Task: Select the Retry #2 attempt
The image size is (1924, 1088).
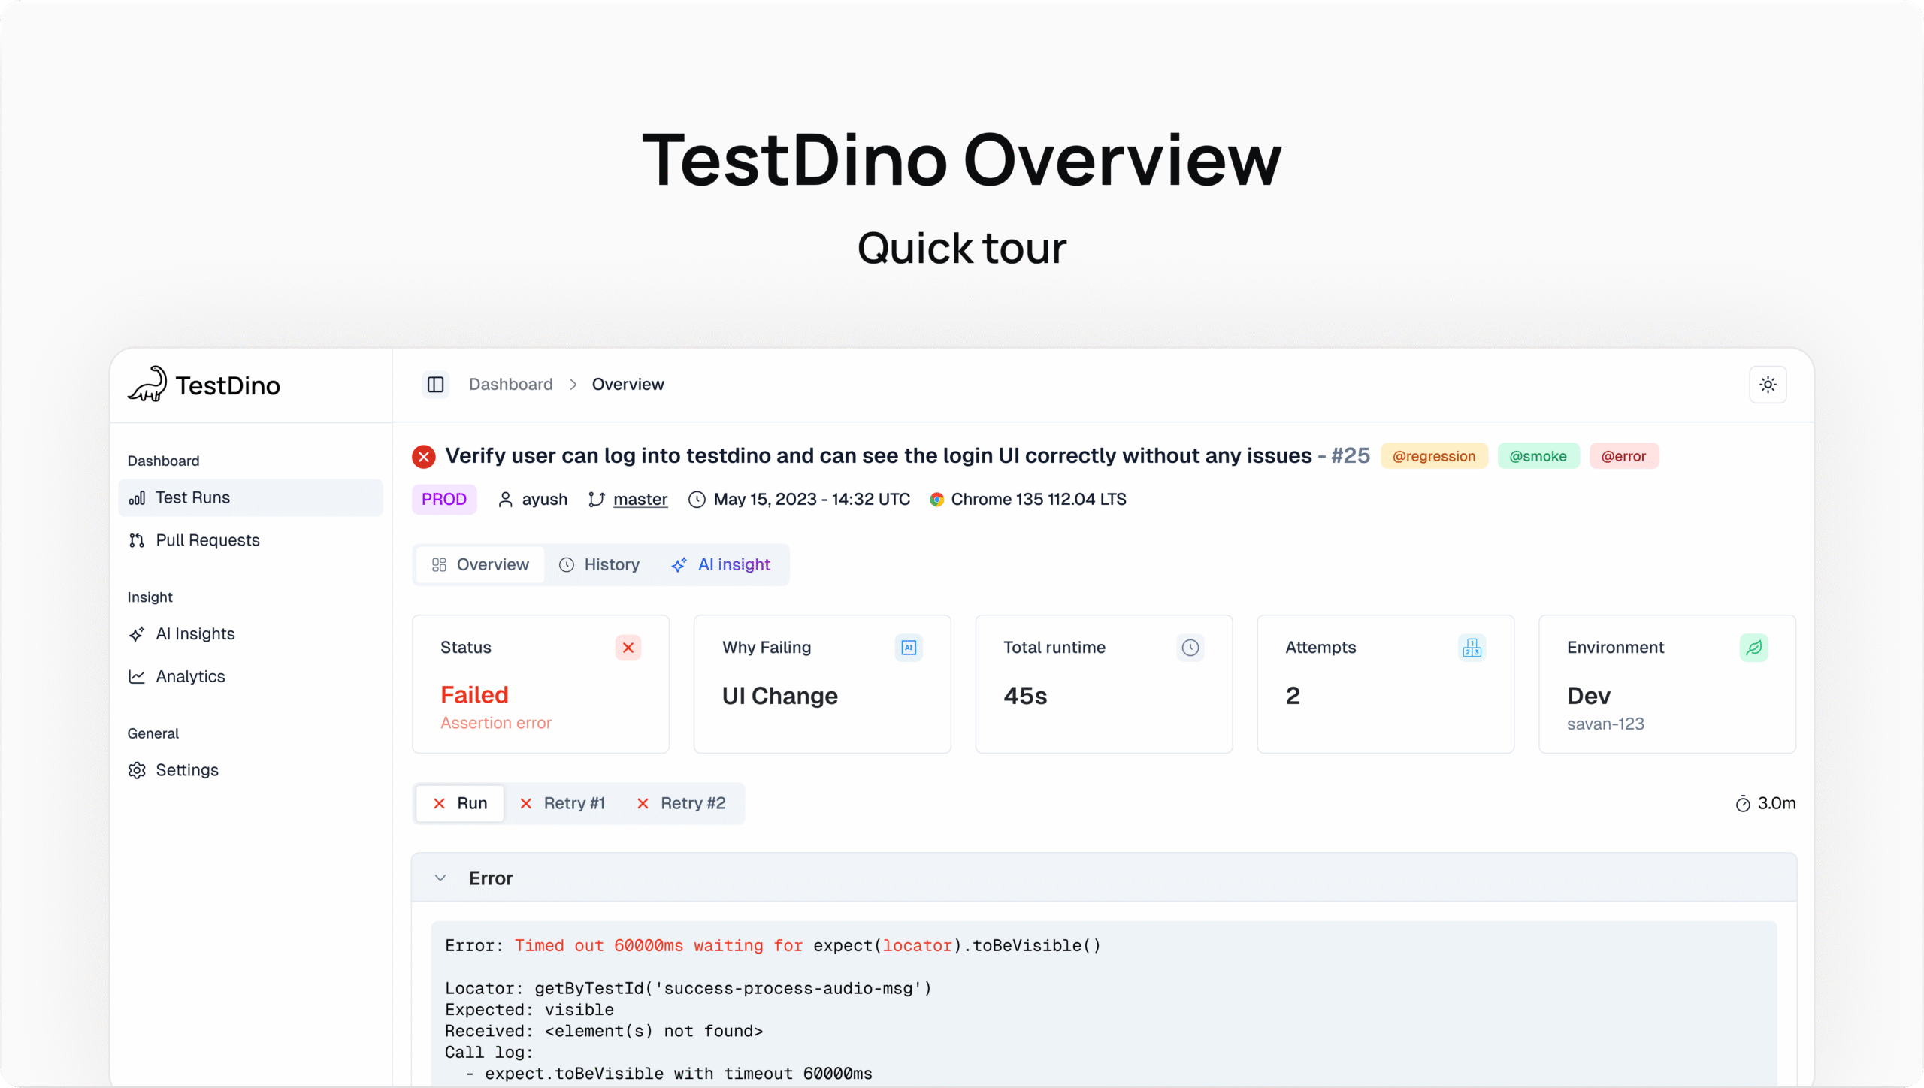Action: click(x=691, y=802)
